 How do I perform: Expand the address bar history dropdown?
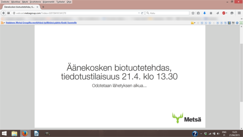pos(139,13)
